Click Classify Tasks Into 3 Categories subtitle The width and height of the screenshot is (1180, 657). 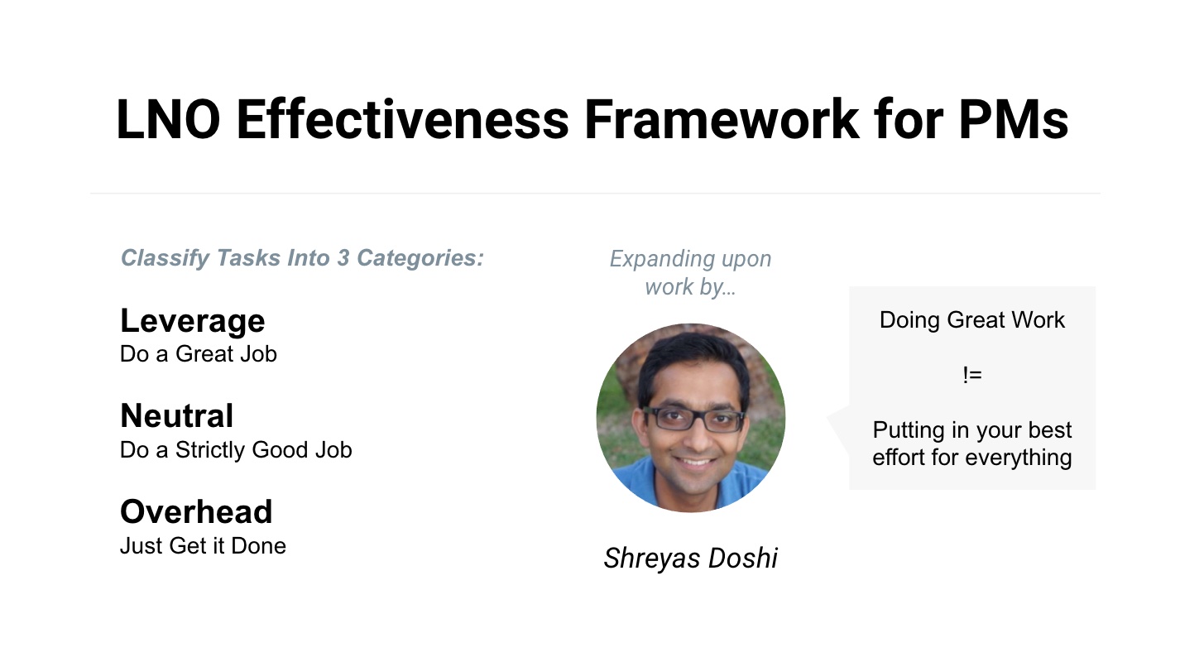point(302,258)
